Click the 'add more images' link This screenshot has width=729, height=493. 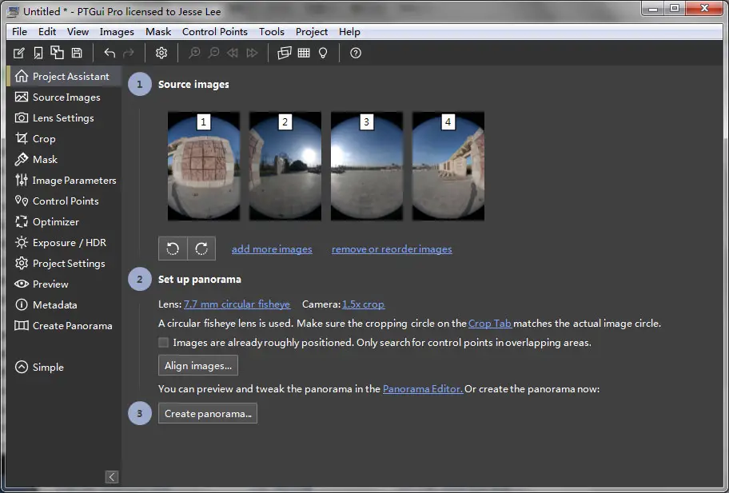[x=272, y=249]
